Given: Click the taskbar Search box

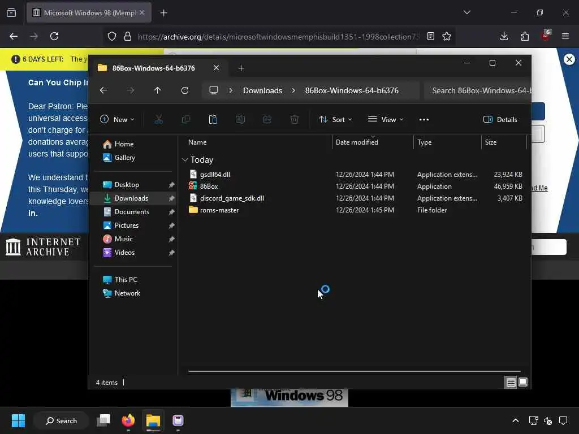Looking at the screenshot, I should [61, 420].
